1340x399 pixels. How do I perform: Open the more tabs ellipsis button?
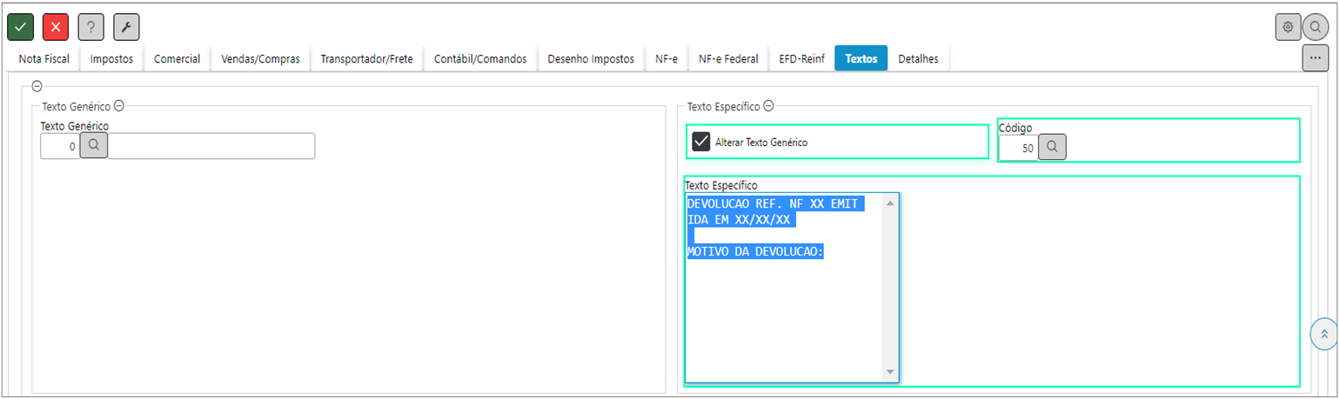click(x=1315, y=58)
